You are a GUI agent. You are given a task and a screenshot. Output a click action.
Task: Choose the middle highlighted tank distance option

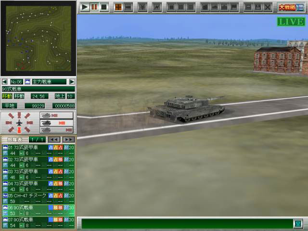(x=56, y=123)
